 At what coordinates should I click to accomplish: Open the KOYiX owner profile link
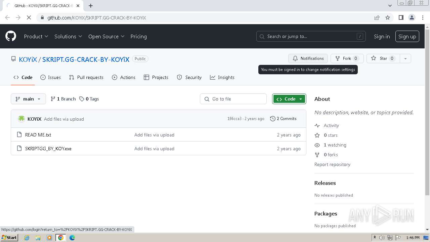pos(28,59)
